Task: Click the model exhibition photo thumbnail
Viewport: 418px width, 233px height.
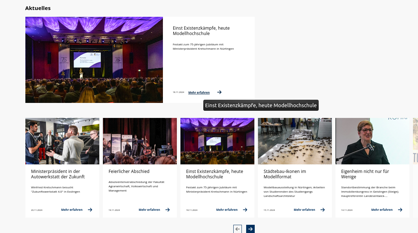Action: point(295,141)
